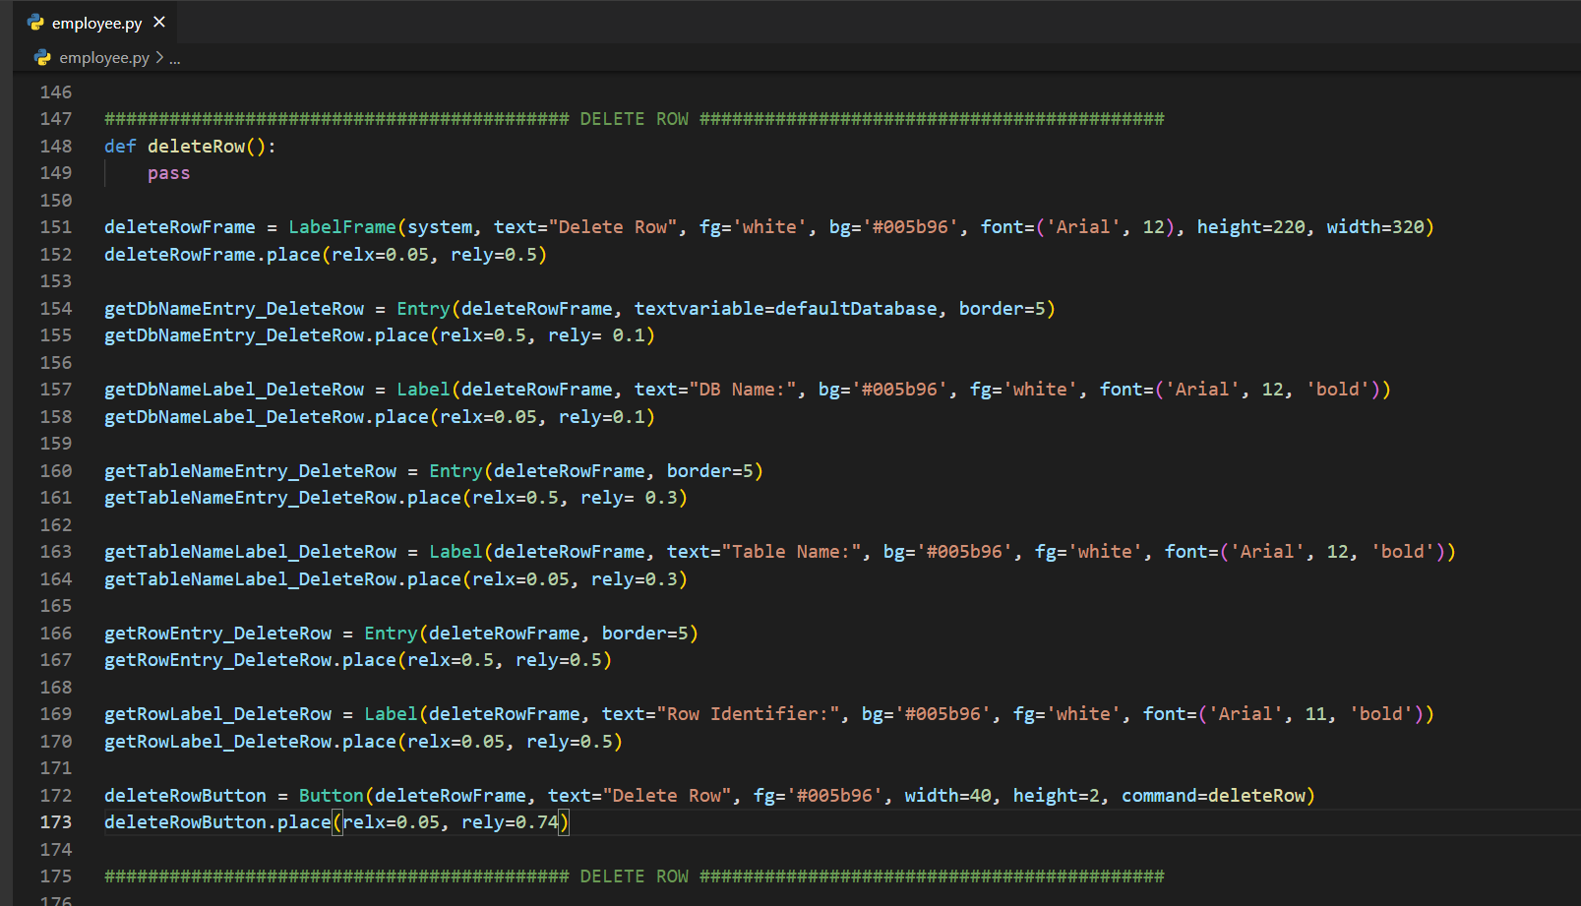Expand the breadcrumb chevron after employee.py
Screen dimensions: 1581x906
pyautogui.click(x=159, y=58)
